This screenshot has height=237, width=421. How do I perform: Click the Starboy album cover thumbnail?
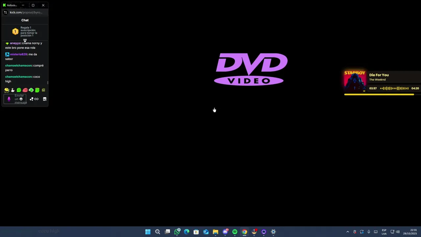(355, 81)
